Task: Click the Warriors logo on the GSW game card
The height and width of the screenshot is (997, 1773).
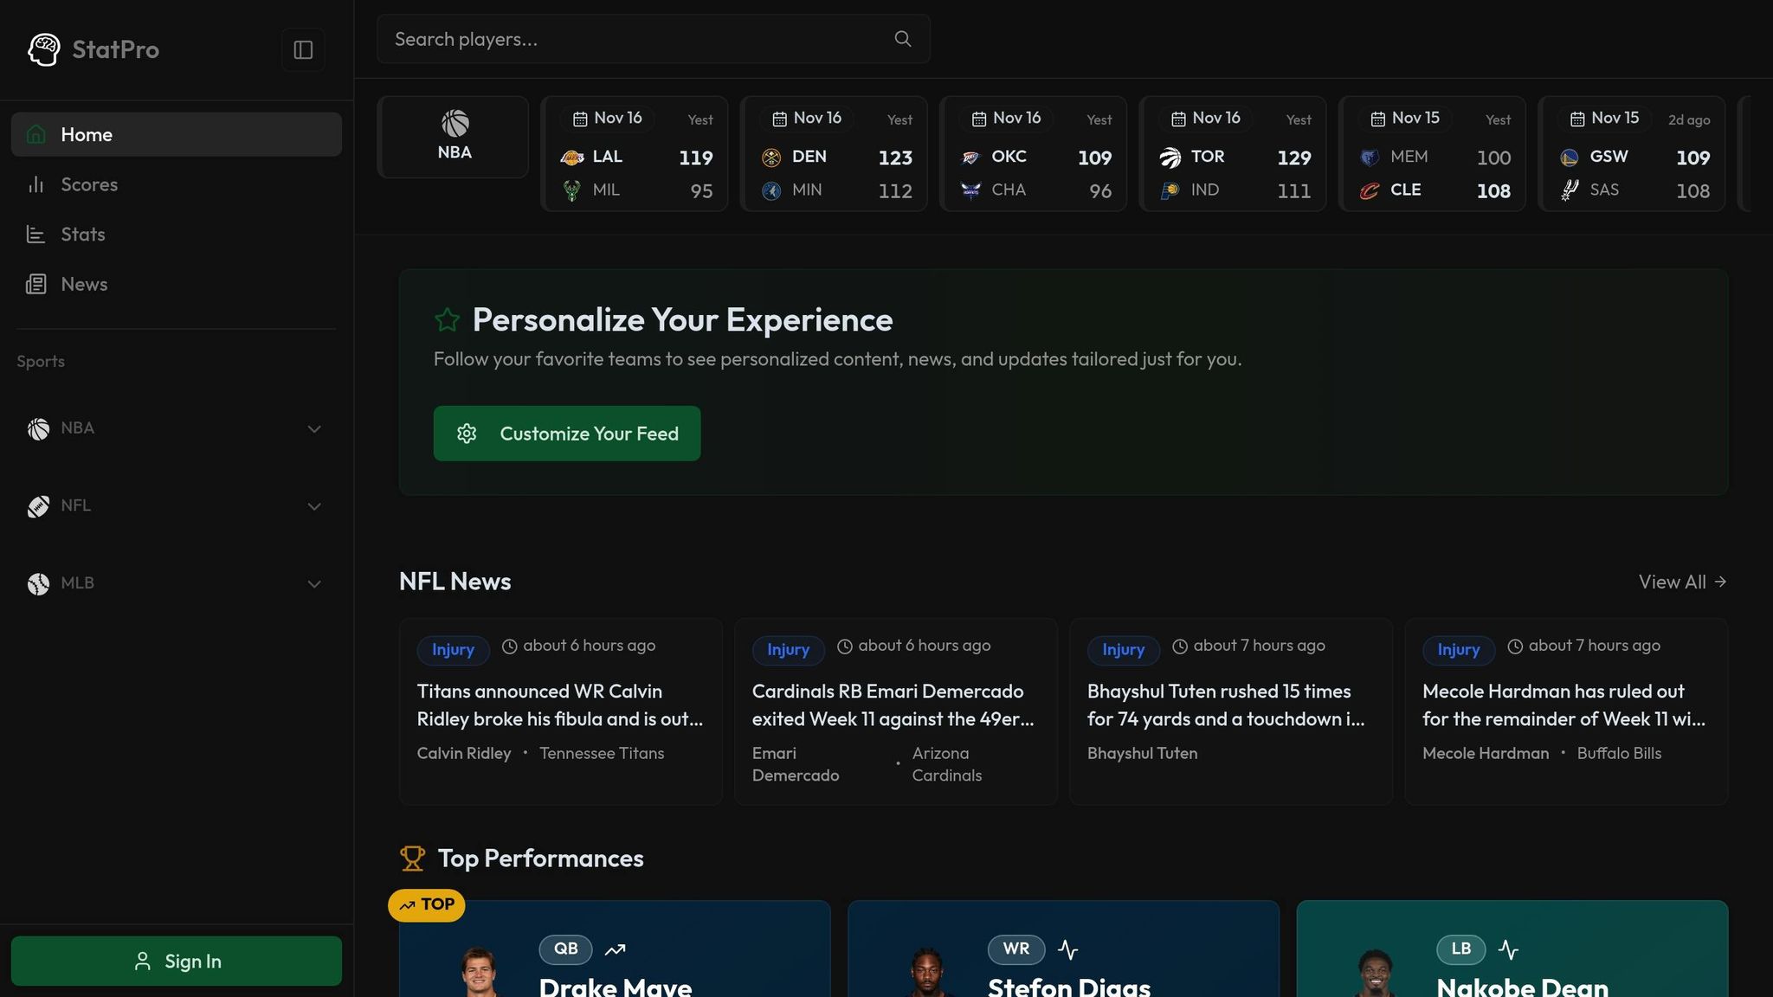Action: pyautogui.click(x=1569, y=157)
